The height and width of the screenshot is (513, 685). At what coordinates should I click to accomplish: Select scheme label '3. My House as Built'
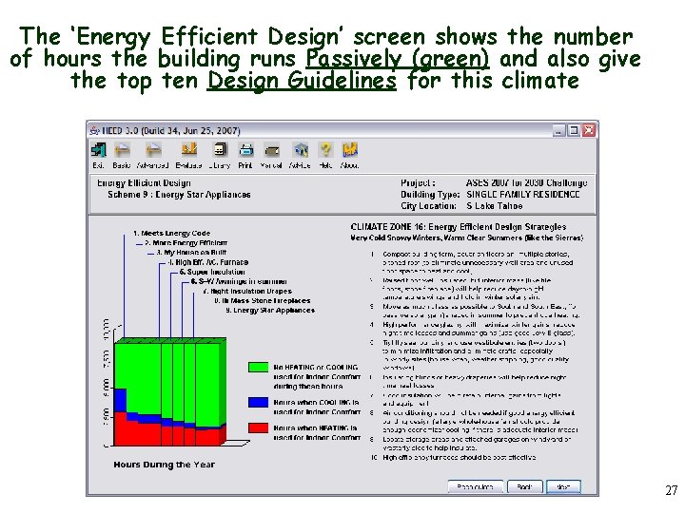pyautogui.click(x=191, y=253)
